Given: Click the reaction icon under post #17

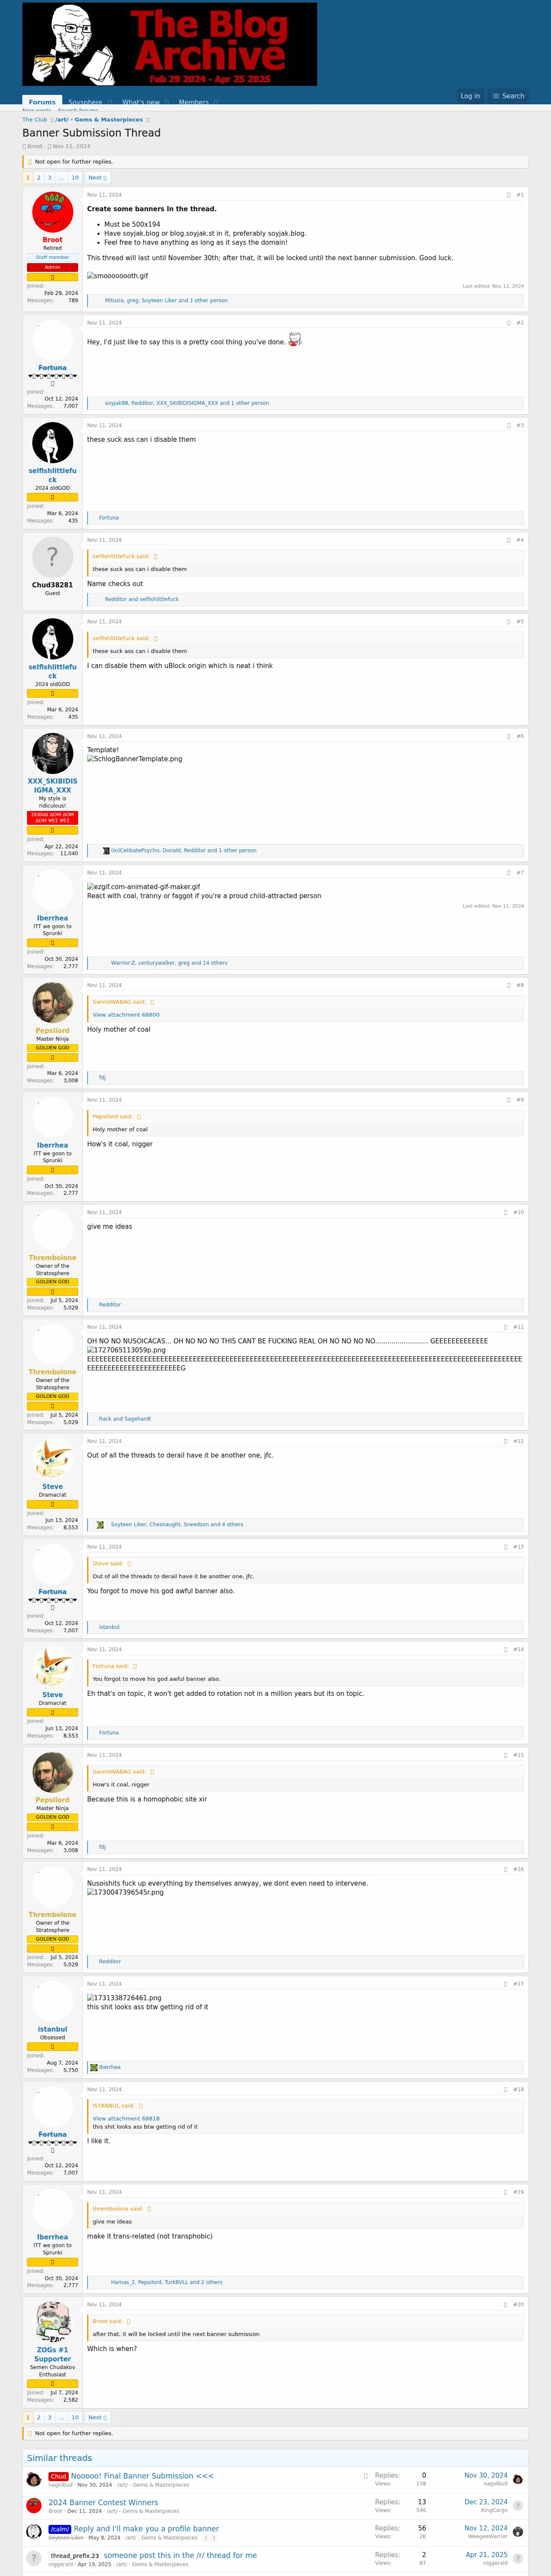Looking at the screenshot, I should (x=94, y=2067).
